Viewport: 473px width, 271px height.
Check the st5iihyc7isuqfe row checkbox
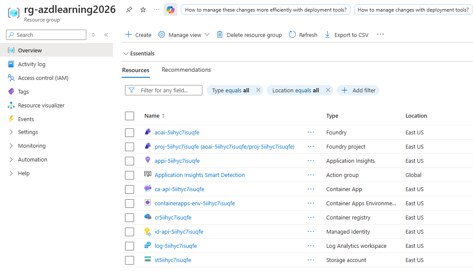129,260
